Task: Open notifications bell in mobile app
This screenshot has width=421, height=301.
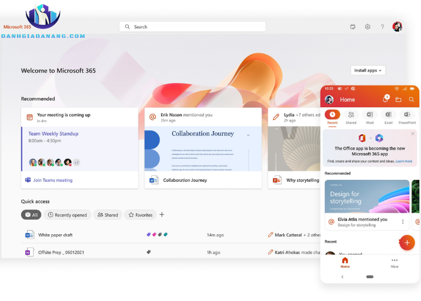Action: pos(386,99)
